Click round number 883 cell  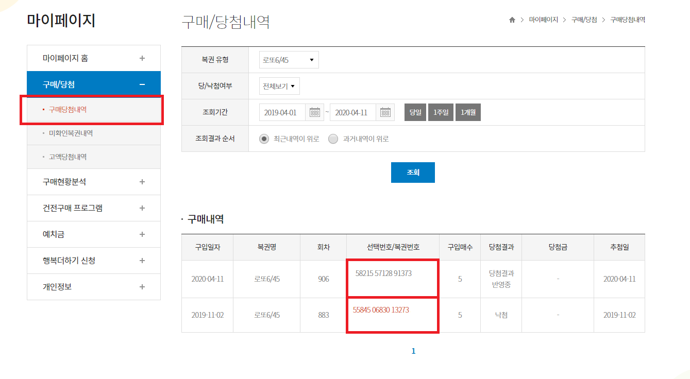click(x=324, y=315)
